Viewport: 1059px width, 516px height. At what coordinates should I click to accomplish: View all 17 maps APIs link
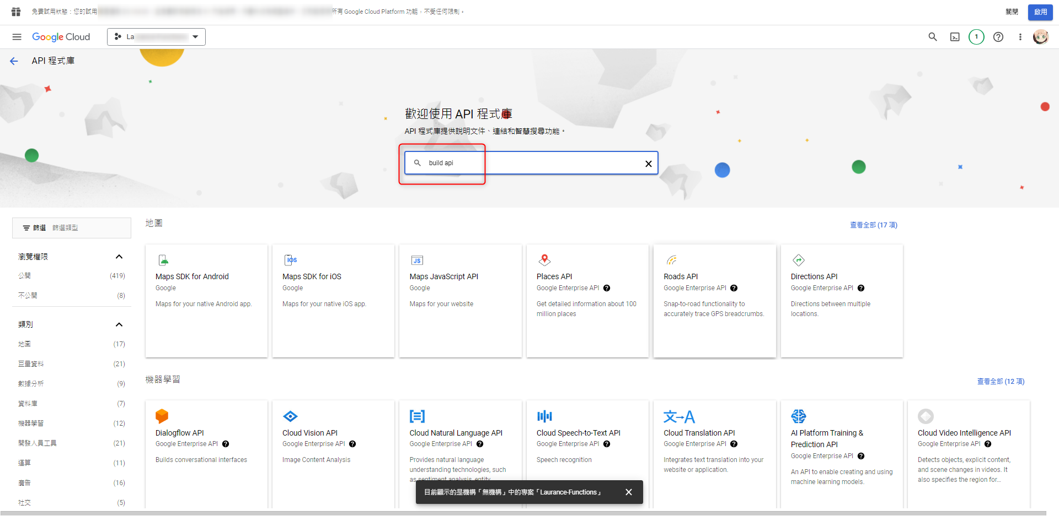[x=873, y=225]
